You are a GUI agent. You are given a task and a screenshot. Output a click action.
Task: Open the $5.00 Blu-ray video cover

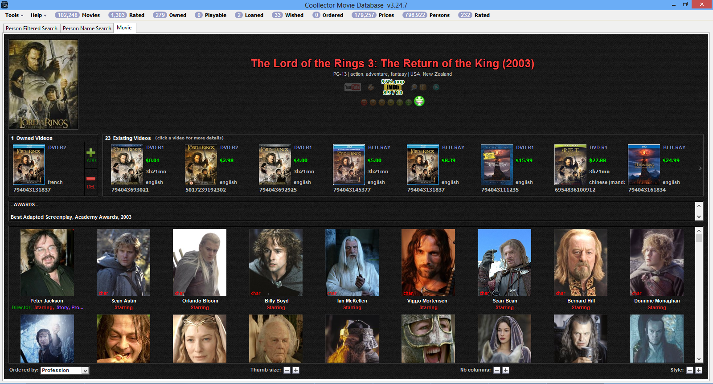(349, 164)
